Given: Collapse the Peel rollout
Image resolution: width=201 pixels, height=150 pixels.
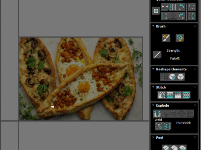Looking at the screenshot, I should (153, 137).
